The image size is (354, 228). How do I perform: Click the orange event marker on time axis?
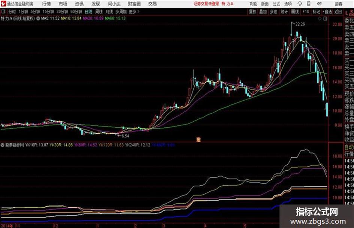point(199,140)
